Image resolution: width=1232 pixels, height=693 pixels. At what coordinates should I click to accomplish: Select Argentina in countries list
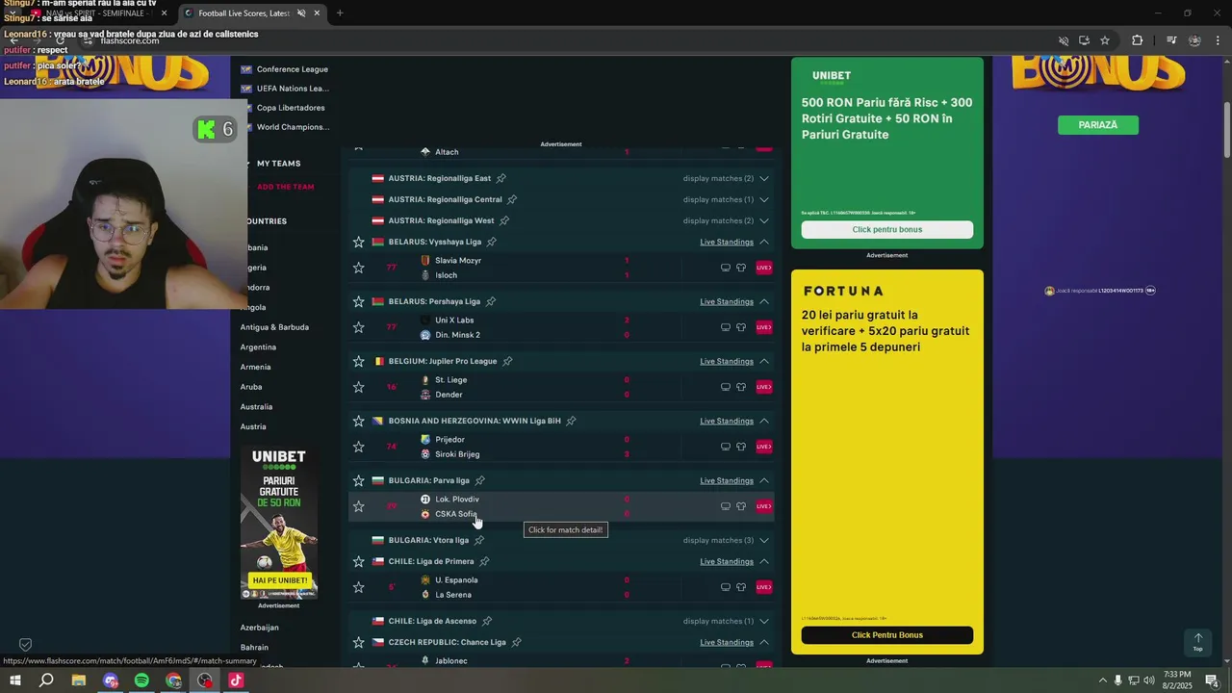click(x=258, y=346)
